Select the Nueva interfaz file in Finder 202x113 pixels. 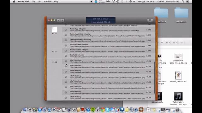coord(158,98)
